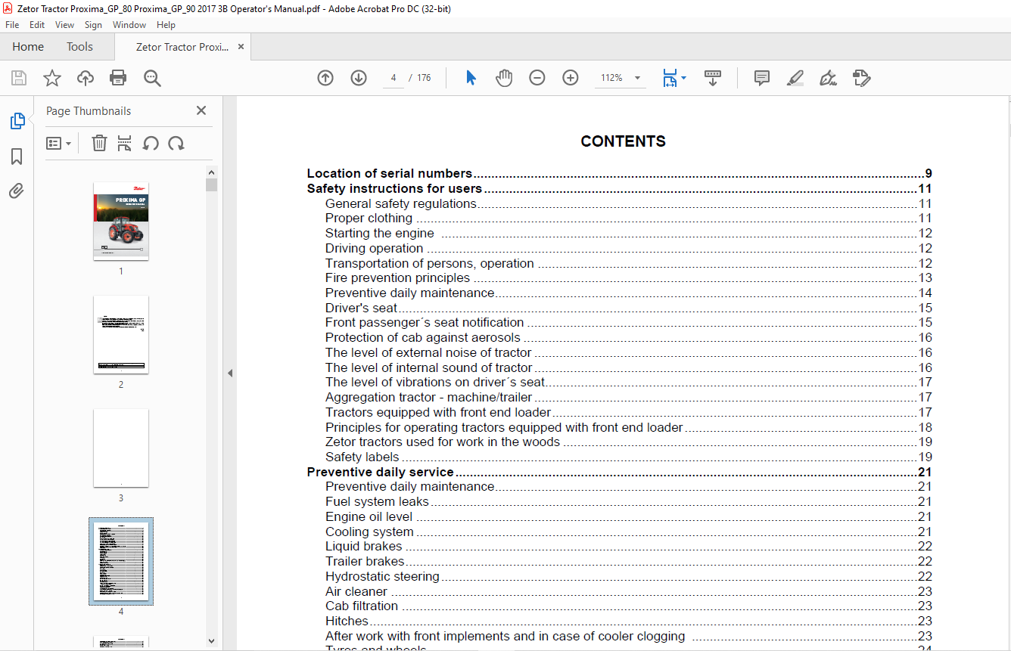Open the sign document pen tool
Image resolution: width=1011 pixels, height=651 pixels.
coord(828,78)
